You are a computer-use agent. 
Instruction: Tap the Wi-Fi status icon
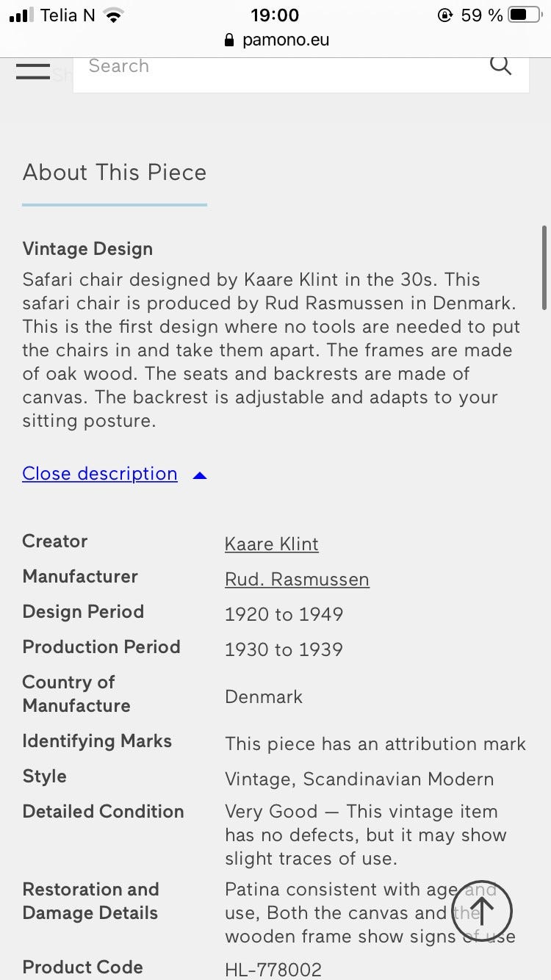113,15
